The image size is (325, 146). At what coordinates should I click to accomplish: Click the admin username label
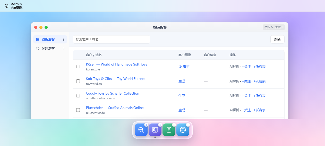(x=16, y=4)
